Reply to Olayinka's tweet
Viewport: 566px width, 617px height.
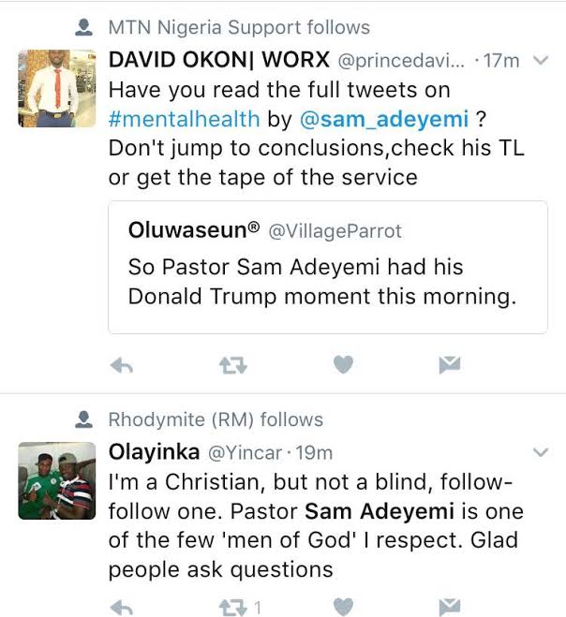(x=122, y=607)
